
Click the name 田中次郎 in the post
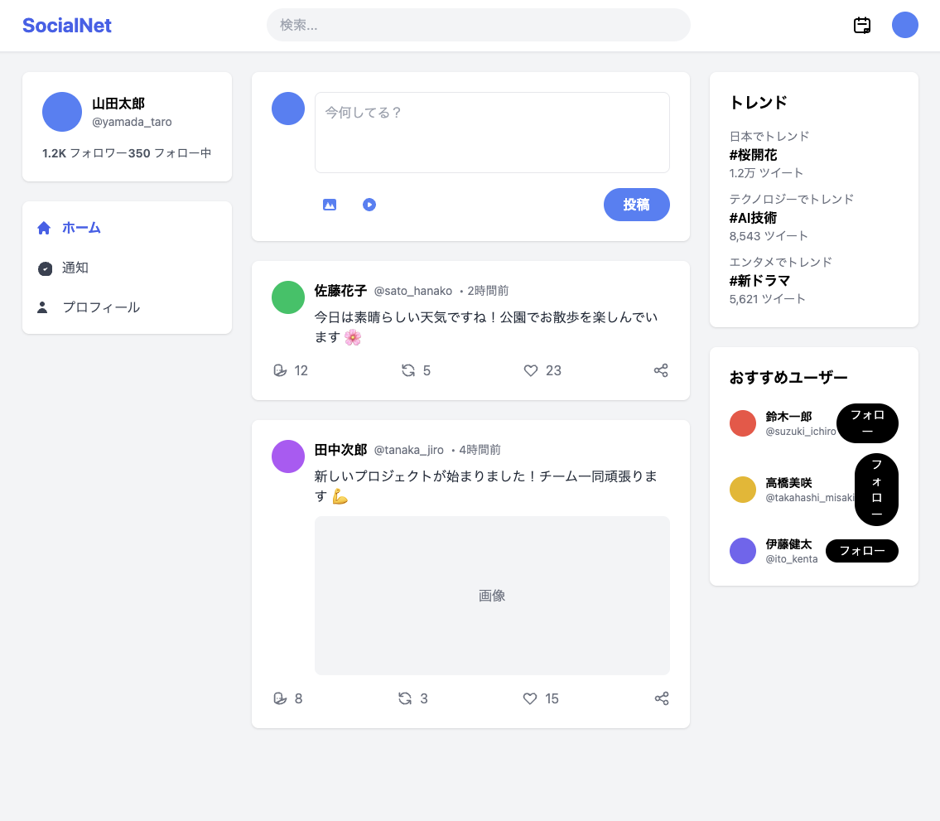coord(340,450)
